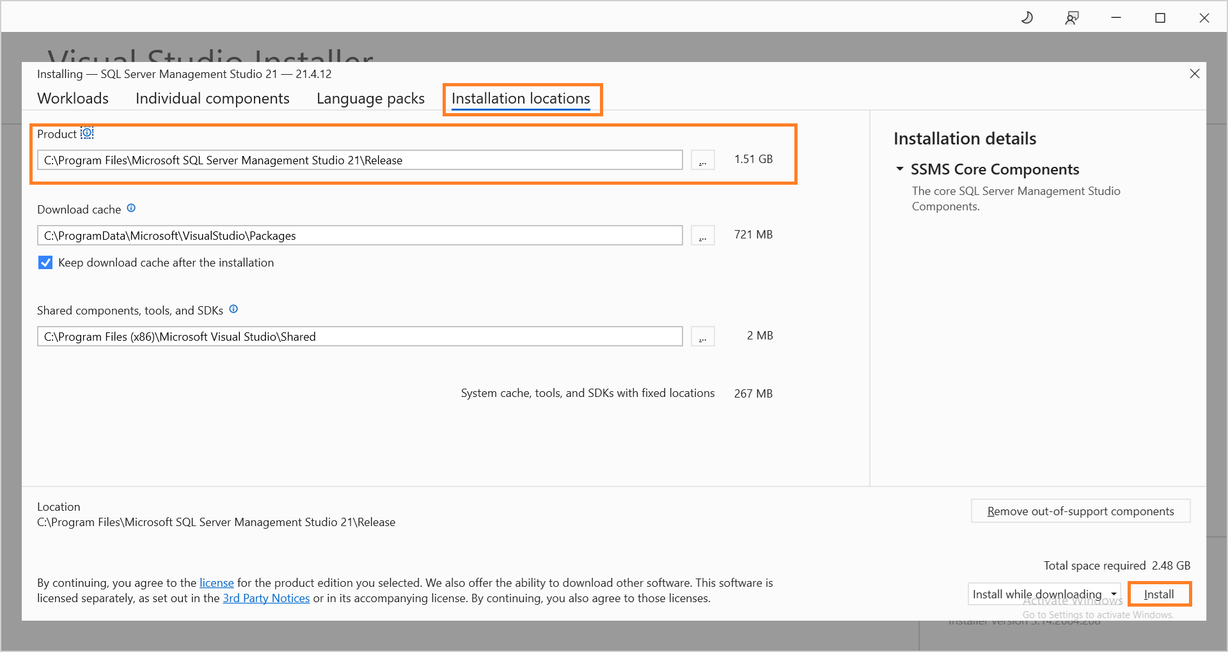Open the browse dialog for Download cache
1228x652 pixels.
click(x=702, y=235)
